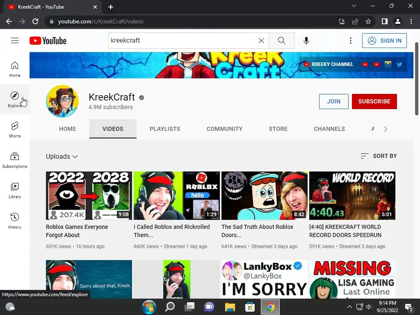Image resolution: width=420 pixels, height=315 pixels.
Task: Open the COMMUNITY tab
Action: click(x=224, y=129)
